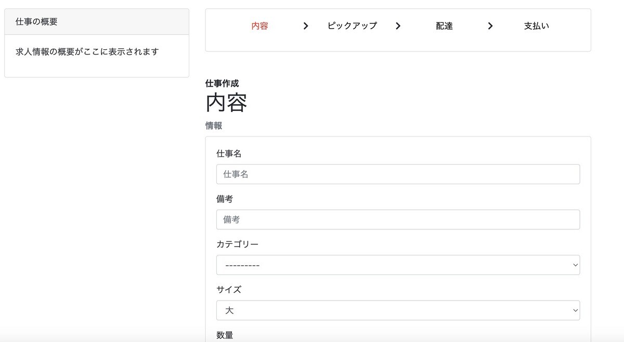Viewport: 624px width, 342px height.
Task: Switch to the 支払い step
Action: [x=536, y=26]
